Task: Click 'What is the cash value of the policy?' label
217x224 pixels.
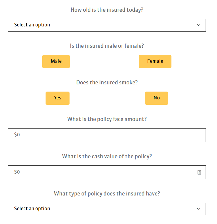Action: click(x=107, y=156)
